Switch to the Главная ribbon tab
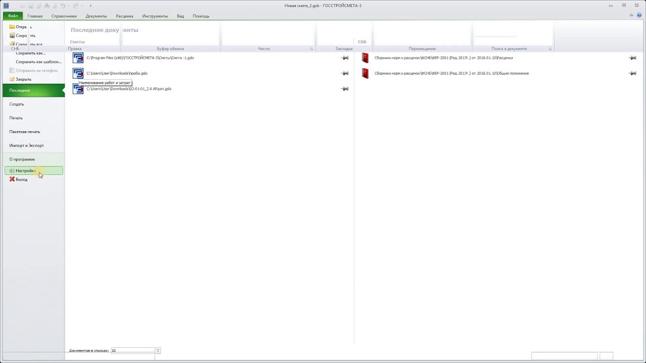 tap(35, 16)
